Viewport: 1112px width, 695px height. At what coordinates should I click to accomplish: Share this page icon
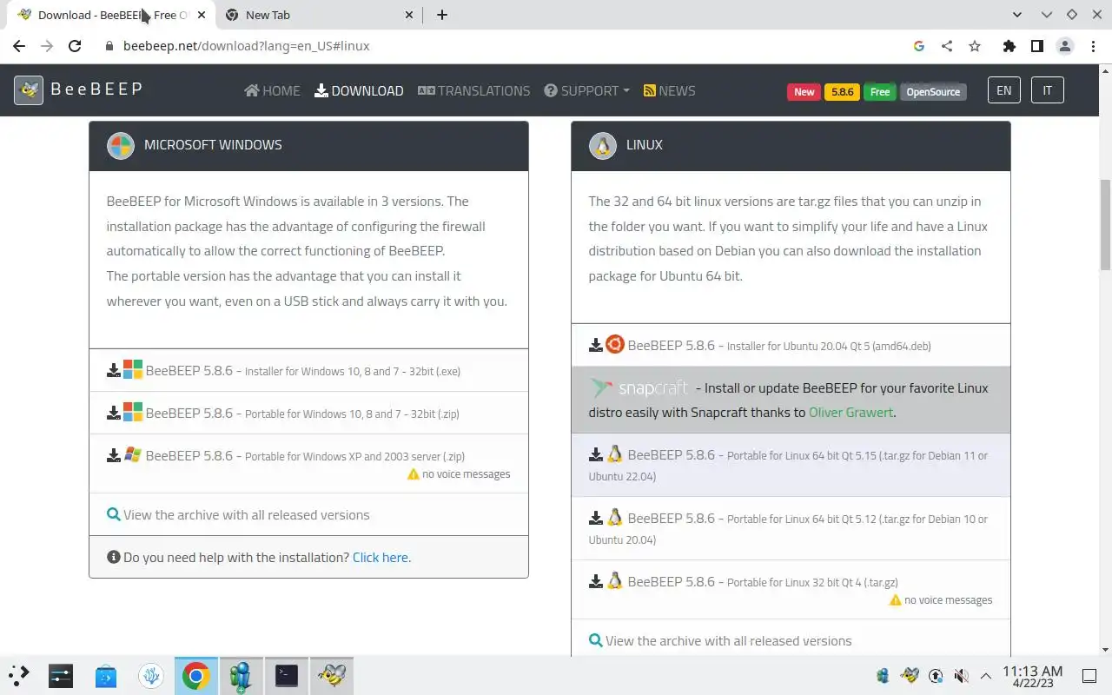[x=947, y=46]
